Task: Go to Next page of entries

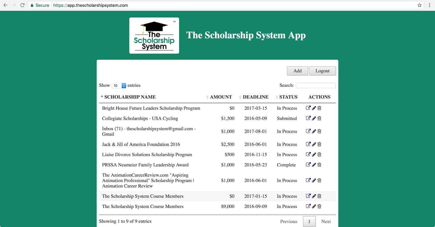Action: point(326,222)
